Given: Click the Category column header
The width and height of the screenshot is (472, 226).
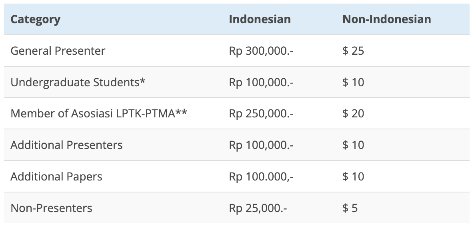Looking at the screenshot, I should (35, 20).
